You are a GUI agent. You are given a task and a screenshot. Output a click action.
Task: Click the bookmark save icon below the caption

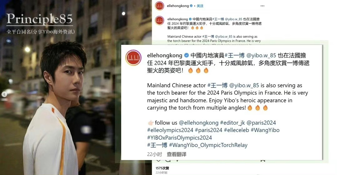pyautogui.click(x=263, y=160)
